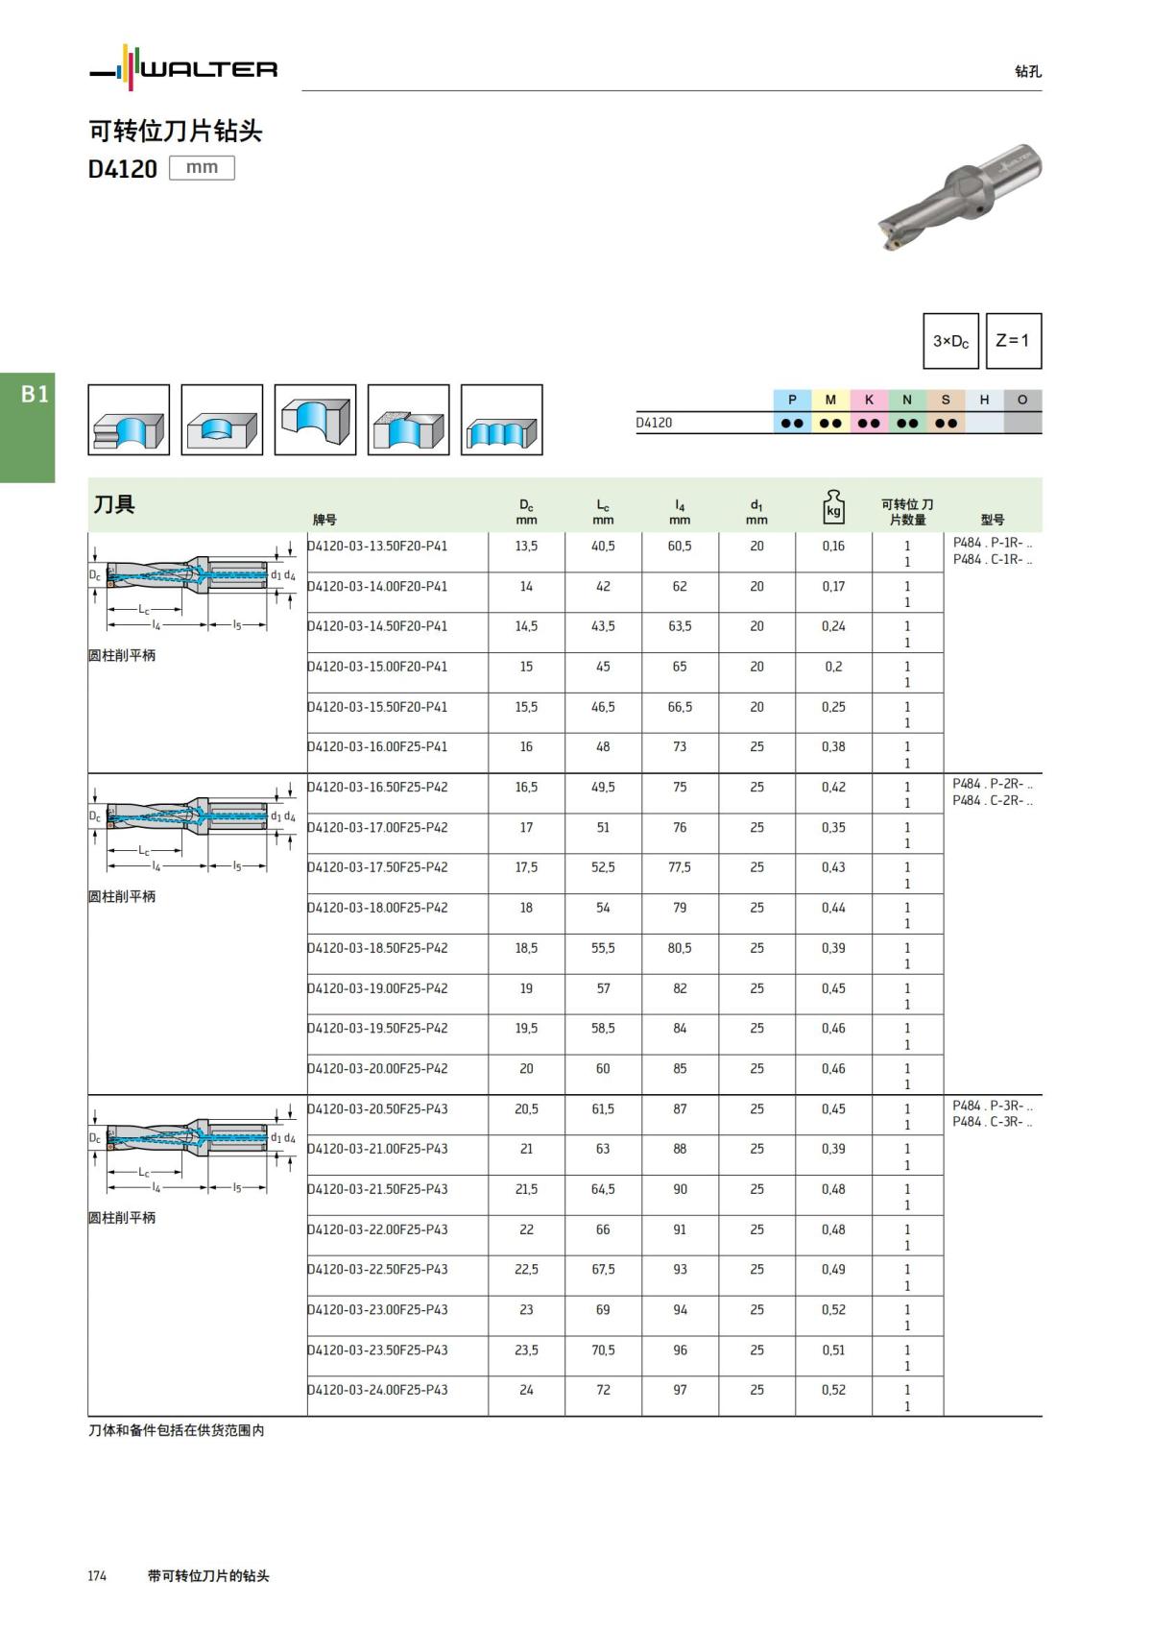Viewport: 1152px width, 1630px height.
Task: Click the first drill dimension diagram
Action: pos(192,587)
